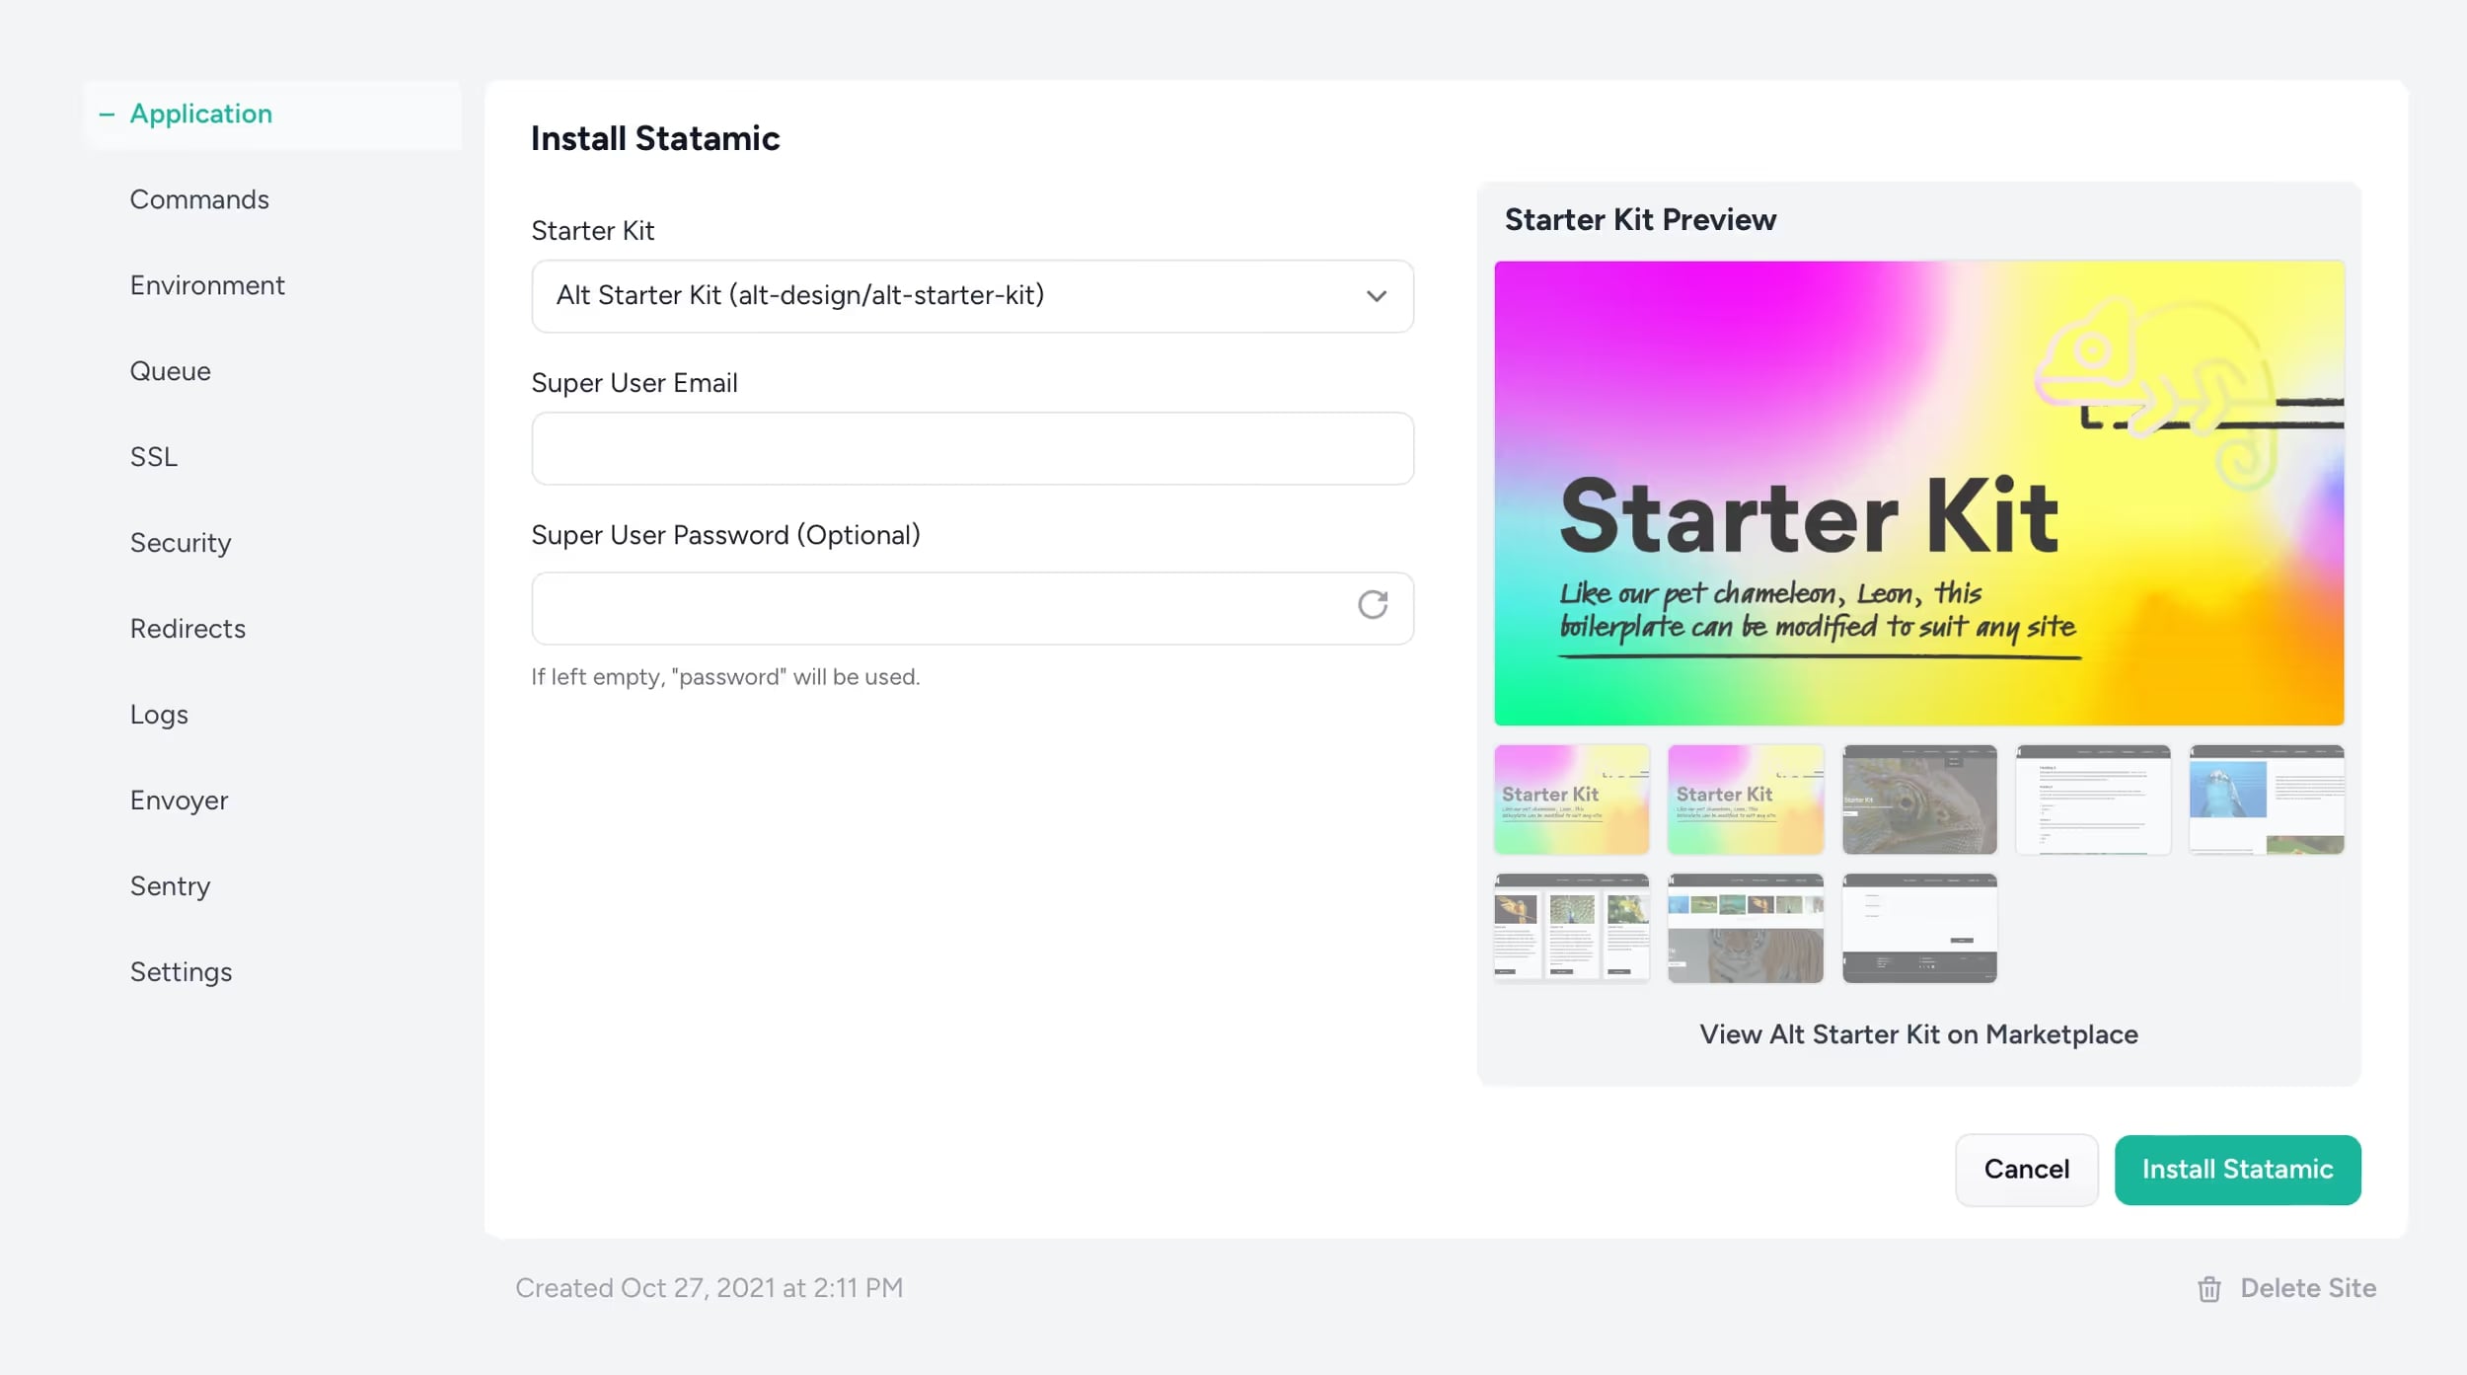Select the Starter Kit combo box
Image resolution: width=2467 pixels, height=1375 pixels.
(972, 296)
